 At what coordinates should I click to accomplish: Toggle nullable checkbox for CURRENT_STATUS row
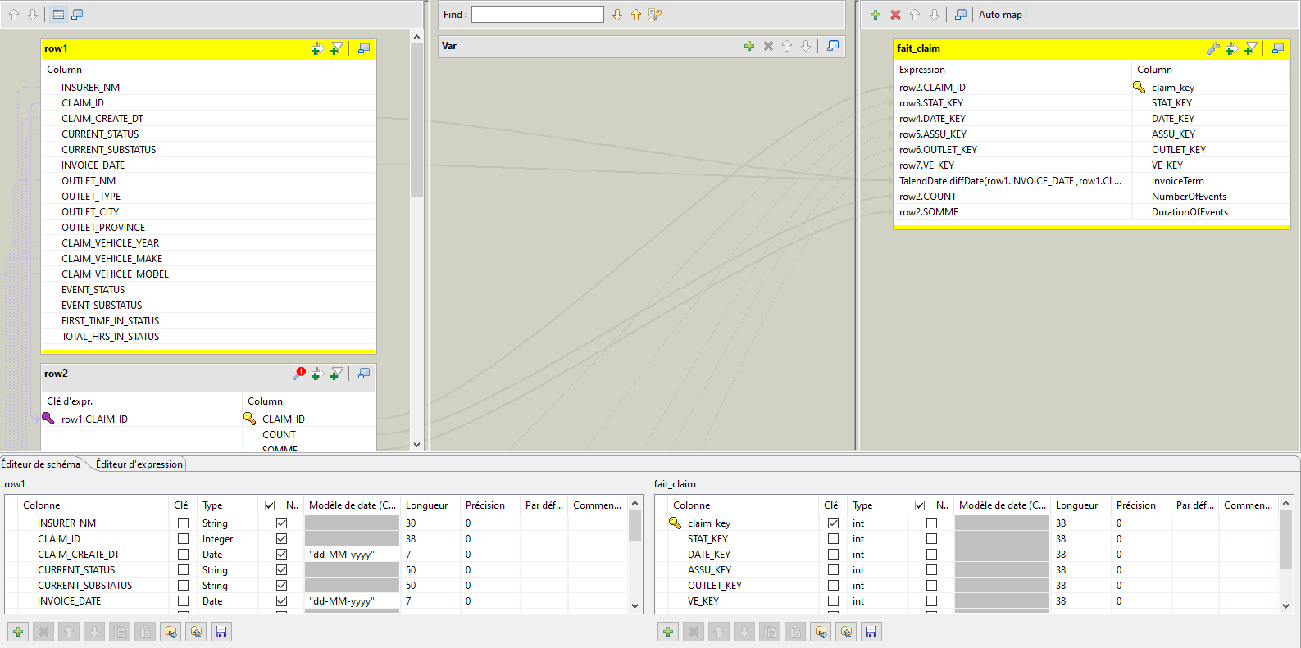[281, 569]
